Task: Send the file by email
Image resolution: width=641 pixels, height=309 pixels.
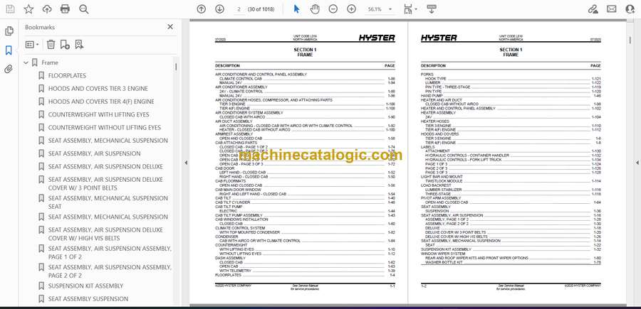Action: (x=612, y=9)
